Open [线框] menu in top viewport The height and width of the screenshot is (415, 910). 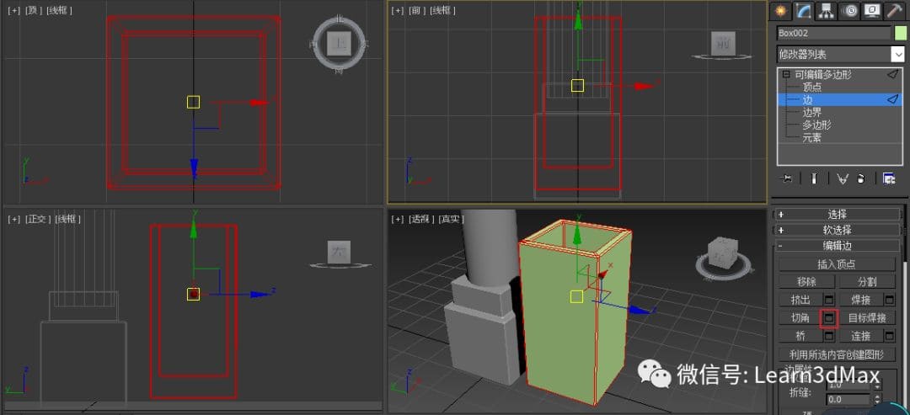[x=59, y=10]
